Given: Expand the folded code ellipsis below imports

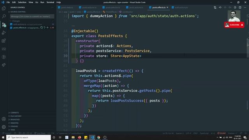Looking at the screenshot, I should [73, 26].
